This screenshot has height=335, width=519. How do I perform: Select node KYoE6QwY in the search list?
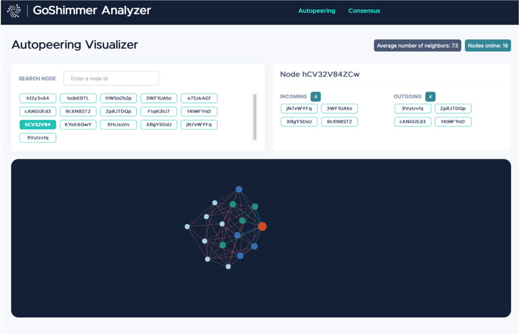tap(78, 124)
